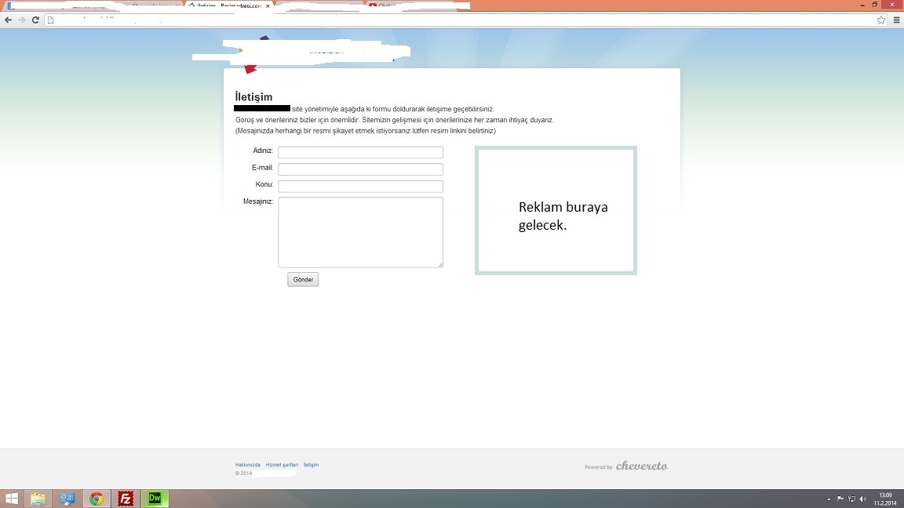Click the Chevereto logo in the footer
Image resolution: width=904 pixels, height=508 pixels.
tap(641, 466)
